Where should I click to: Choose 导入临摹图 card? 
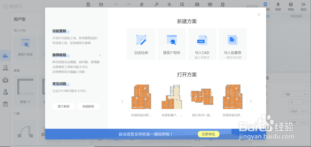coord(233,44)
